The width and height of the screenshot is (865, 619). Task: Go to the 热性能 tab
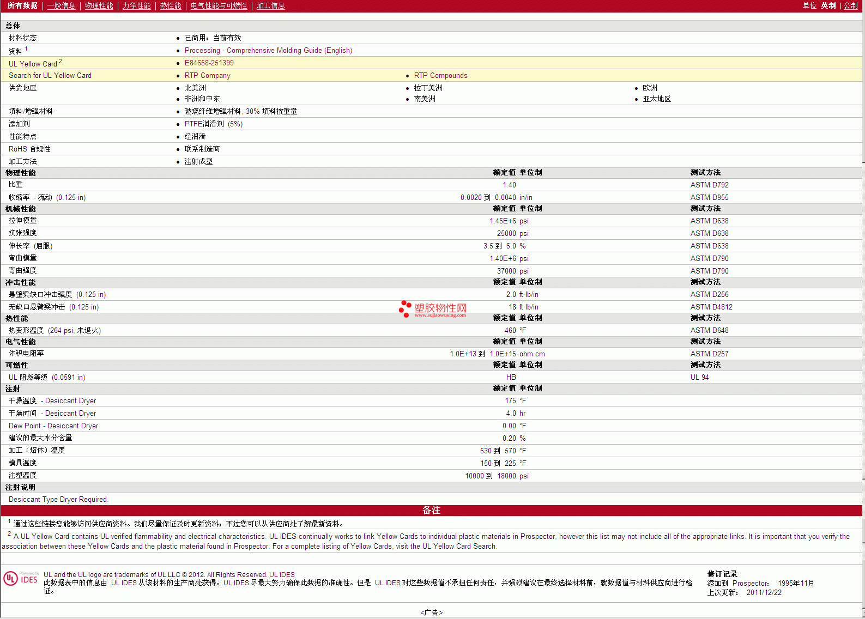(171, 5)
